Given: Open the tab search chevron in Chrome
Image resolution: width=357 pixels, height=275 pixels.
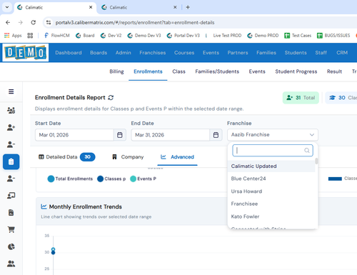Looking at the screenshot, I should coord(7,7).
